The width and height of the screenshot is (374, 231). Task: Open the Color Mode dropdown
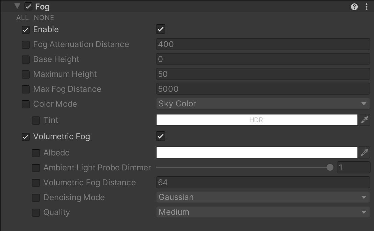click(x=263, y=104)
